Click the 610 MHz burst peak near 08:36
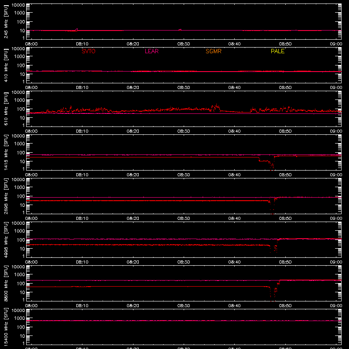The image size is (349, 349). coord(216,107)
